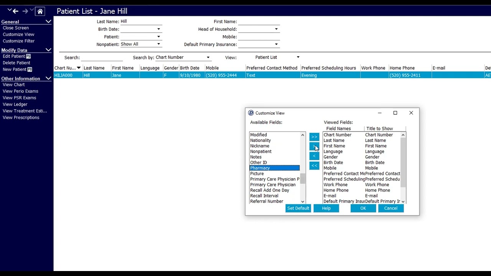Open the Search by Chart Number dropdown

[x=208, y=58]
